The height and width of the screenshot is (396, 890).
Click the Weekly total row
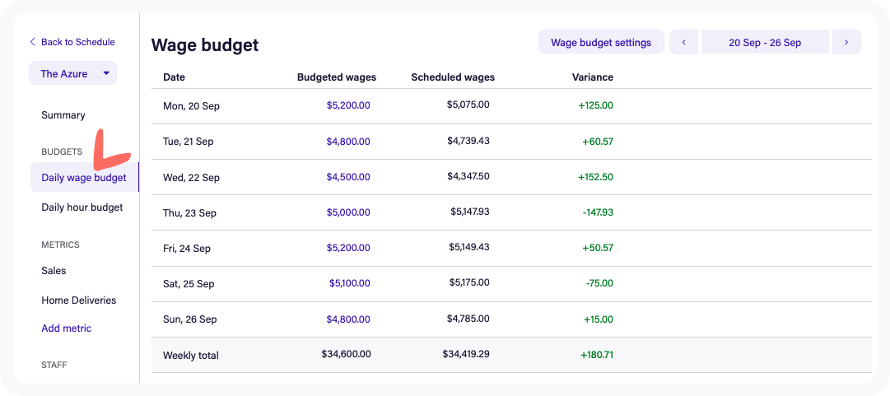(510, 355)
